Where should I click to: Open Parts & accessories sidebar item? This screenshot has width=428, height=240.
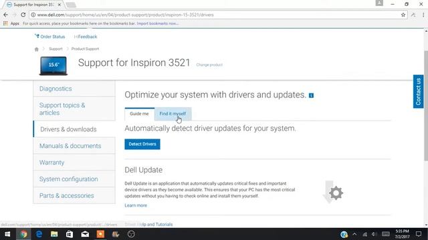[x=74, y=195]
